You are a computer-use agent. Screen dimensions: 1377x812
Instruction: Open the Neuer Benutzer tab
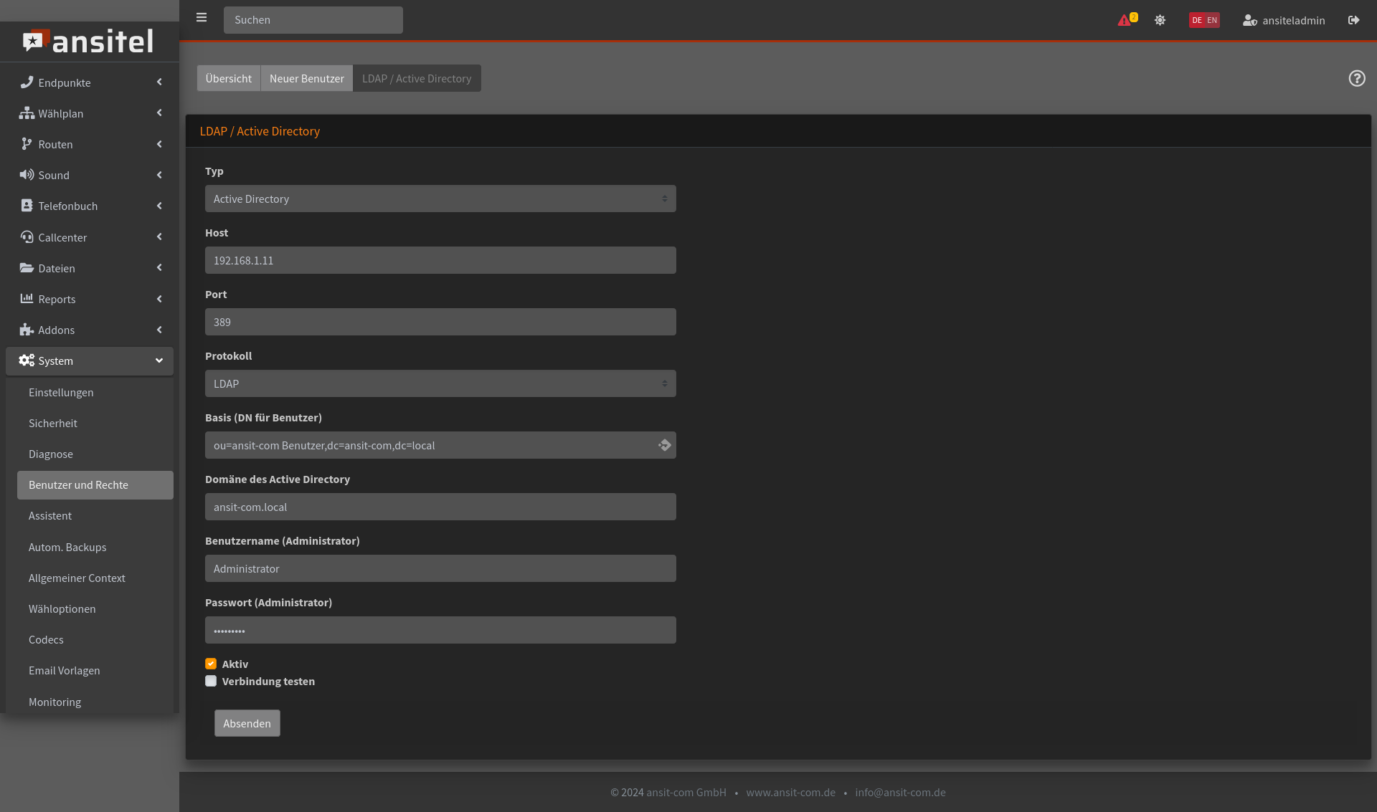306,78
